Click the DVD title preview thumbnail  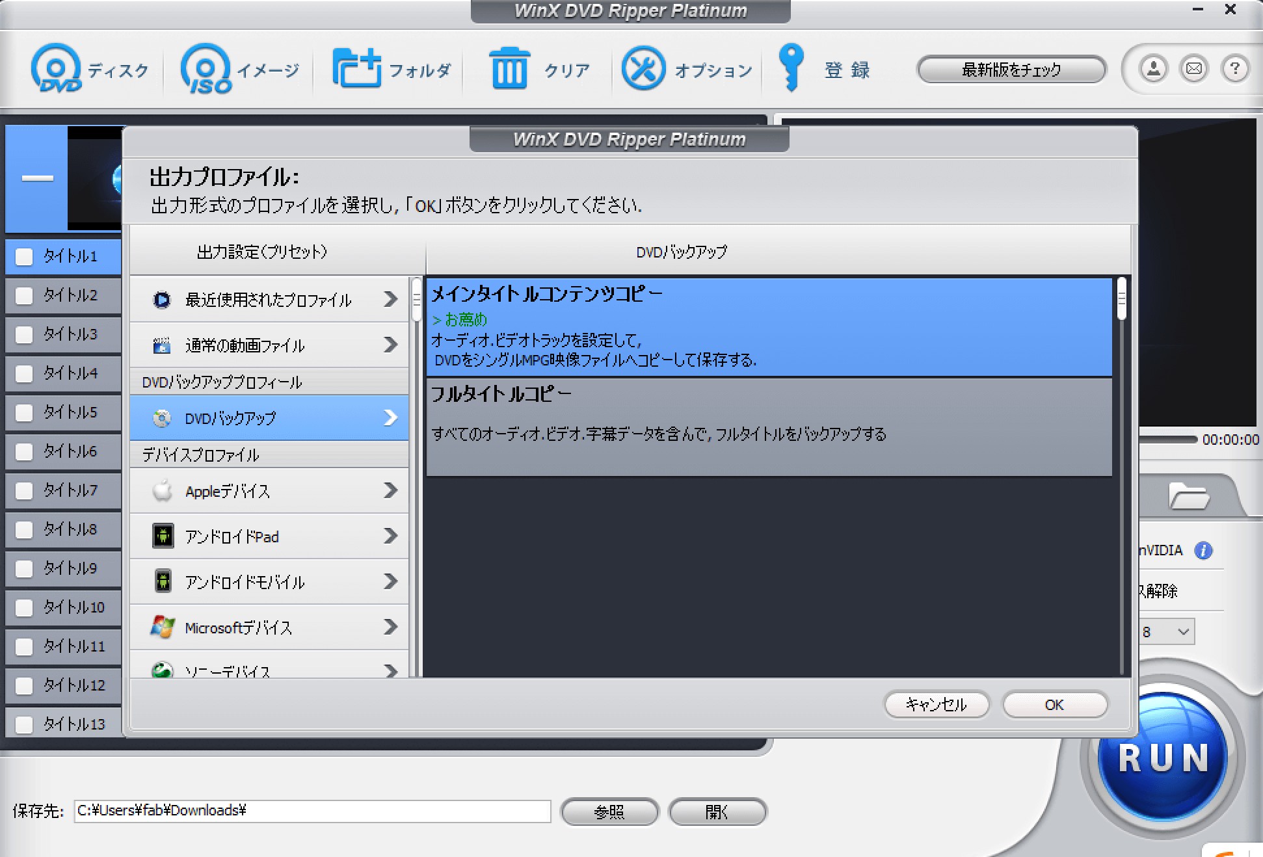[x=95, y=178]
